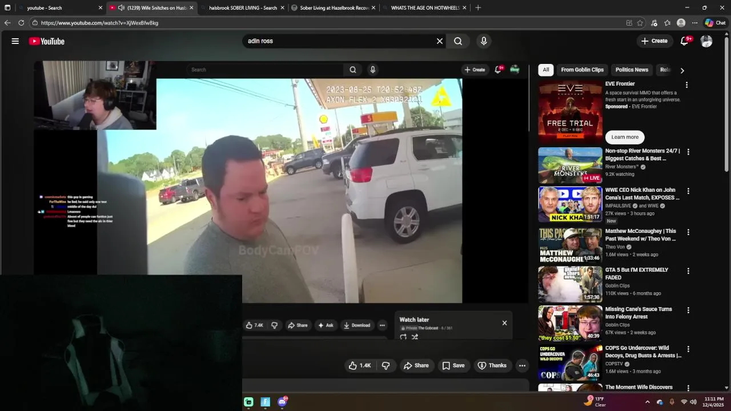The image size is (731, 411).
Task: Open the Create menu at top right
Action: 654,41
